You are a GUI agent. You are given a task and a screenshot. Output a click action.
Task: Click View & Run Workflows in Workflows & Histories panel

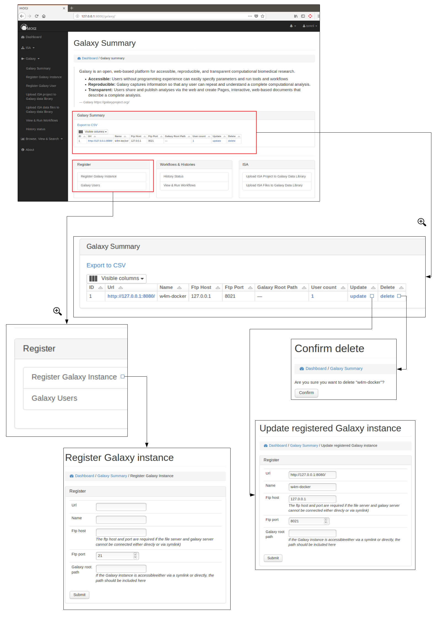pyautogui.click(x=194, y=185)
